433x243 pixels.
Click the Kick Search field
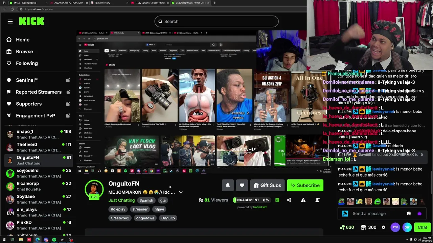pos(216,22)
